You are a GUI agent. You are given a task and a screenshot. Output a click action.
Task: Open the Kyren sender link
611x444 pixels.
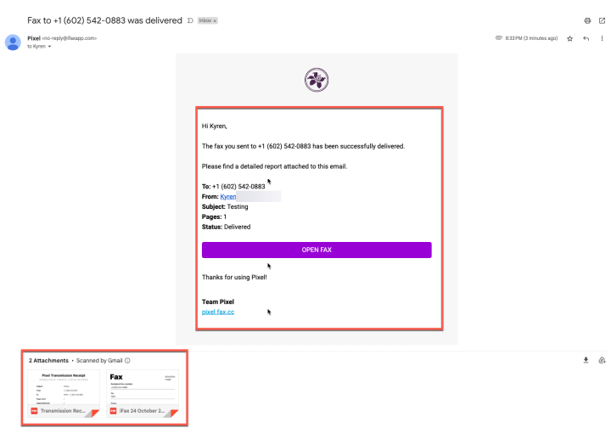228,197
